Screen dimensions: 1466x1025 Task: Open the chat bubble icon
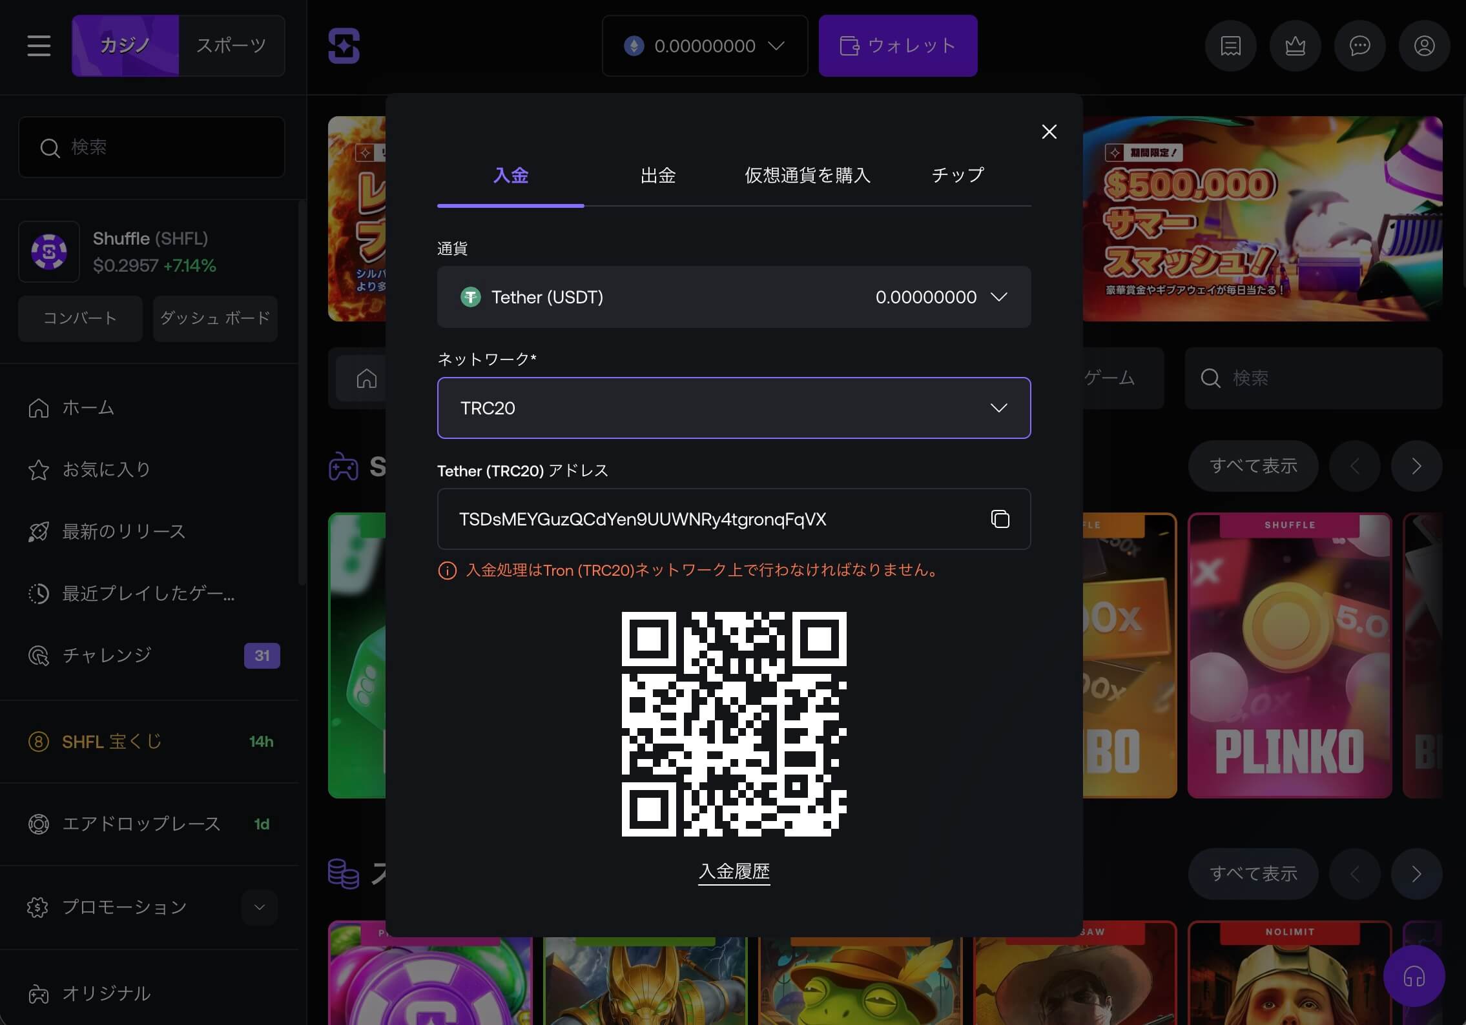pos(1359,46)
